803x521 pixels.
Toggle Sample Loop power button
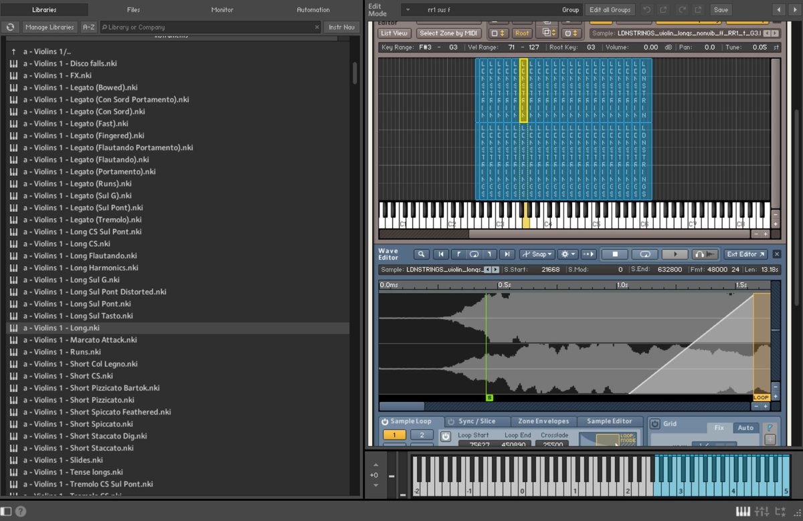point(385,422)
